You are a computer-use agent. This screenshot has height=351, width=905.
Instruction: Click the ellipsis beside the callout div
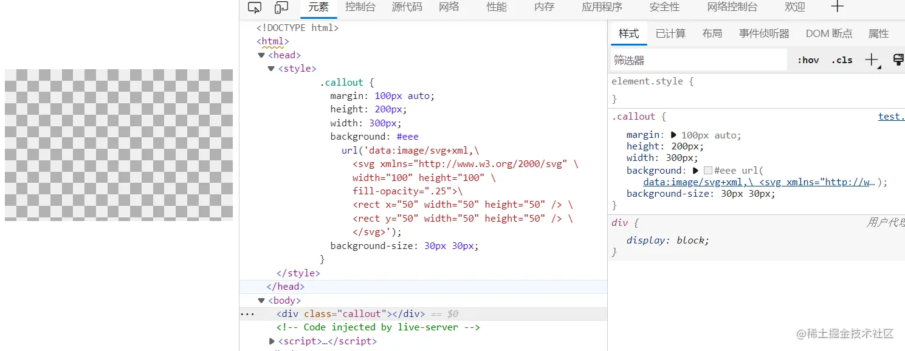click(247, 314)
